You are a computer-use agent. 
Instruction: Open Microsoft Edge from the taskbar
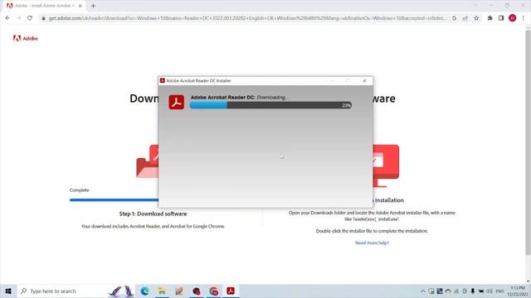click(145, 291)
